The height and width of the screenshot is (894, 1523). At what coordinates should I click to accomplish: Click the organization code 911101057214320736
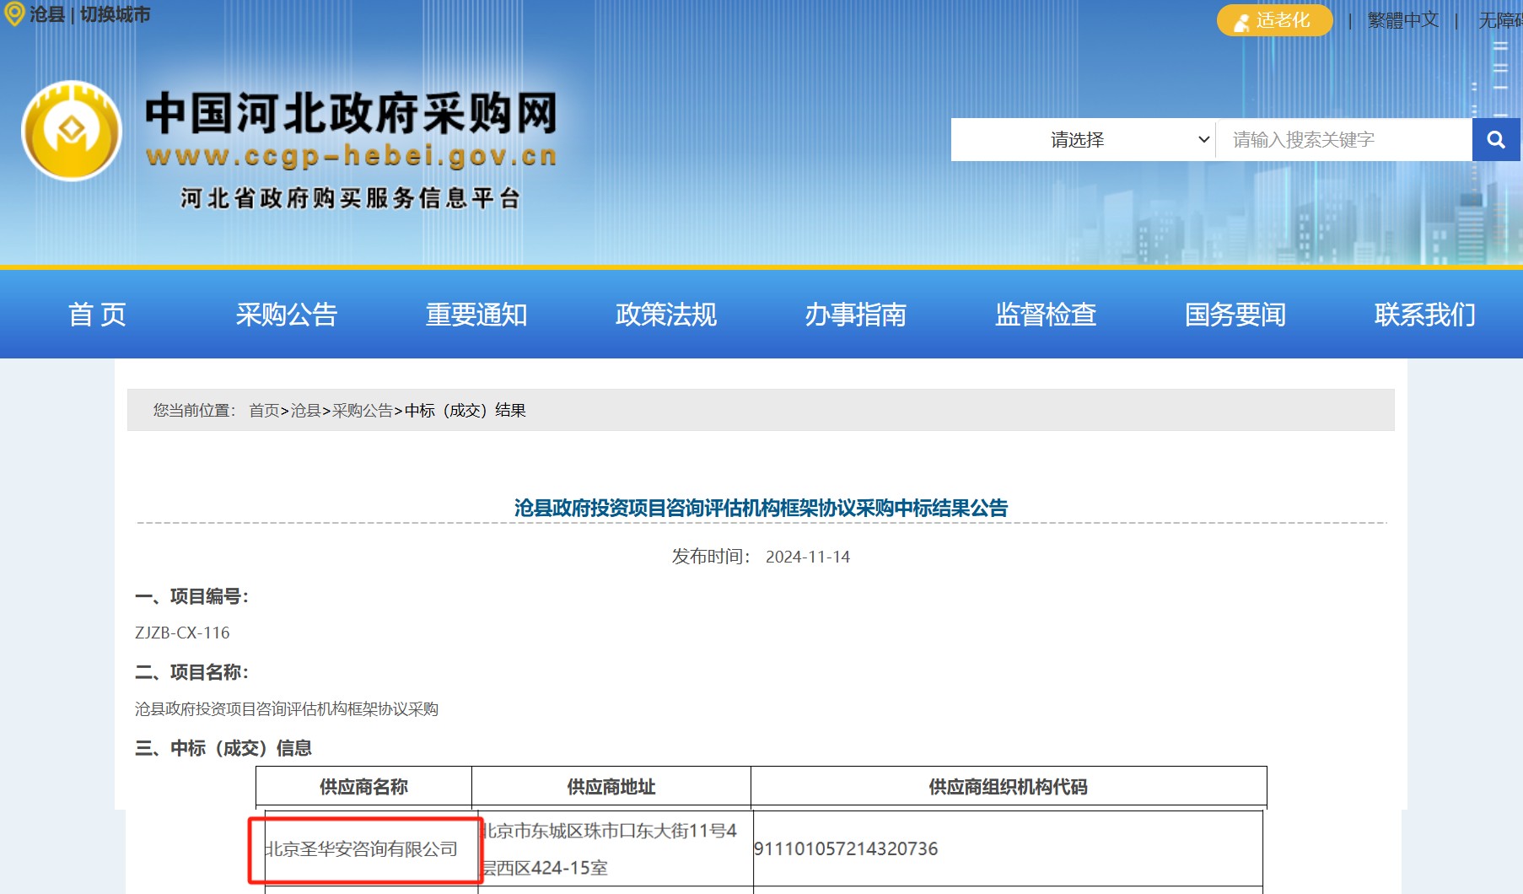point(846,849)
